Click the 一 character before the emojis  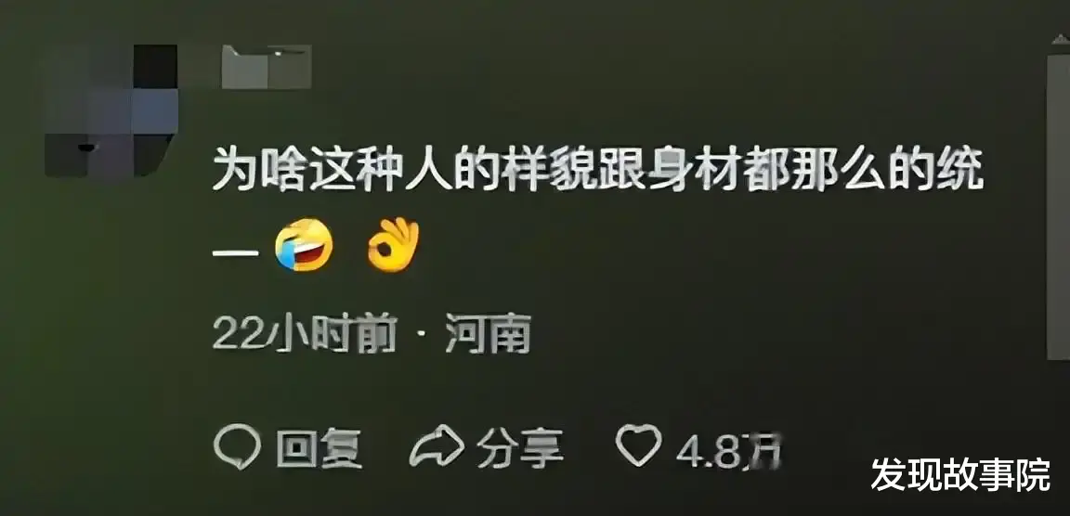click(235, 252)
